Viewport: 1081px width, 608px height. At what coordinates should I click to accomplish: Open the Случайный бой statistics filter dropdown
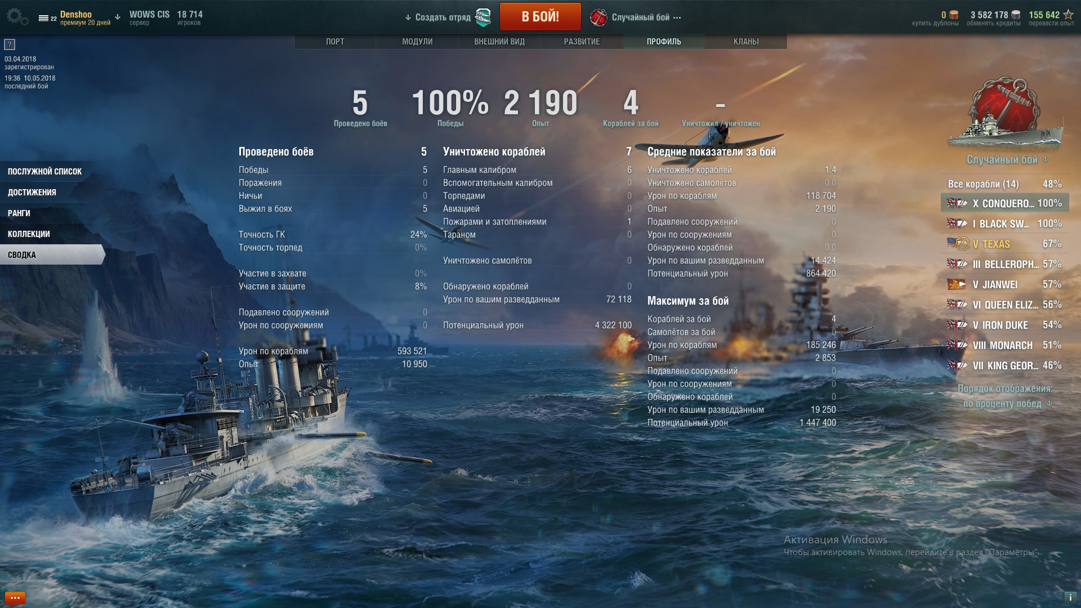coord(1007,160)
